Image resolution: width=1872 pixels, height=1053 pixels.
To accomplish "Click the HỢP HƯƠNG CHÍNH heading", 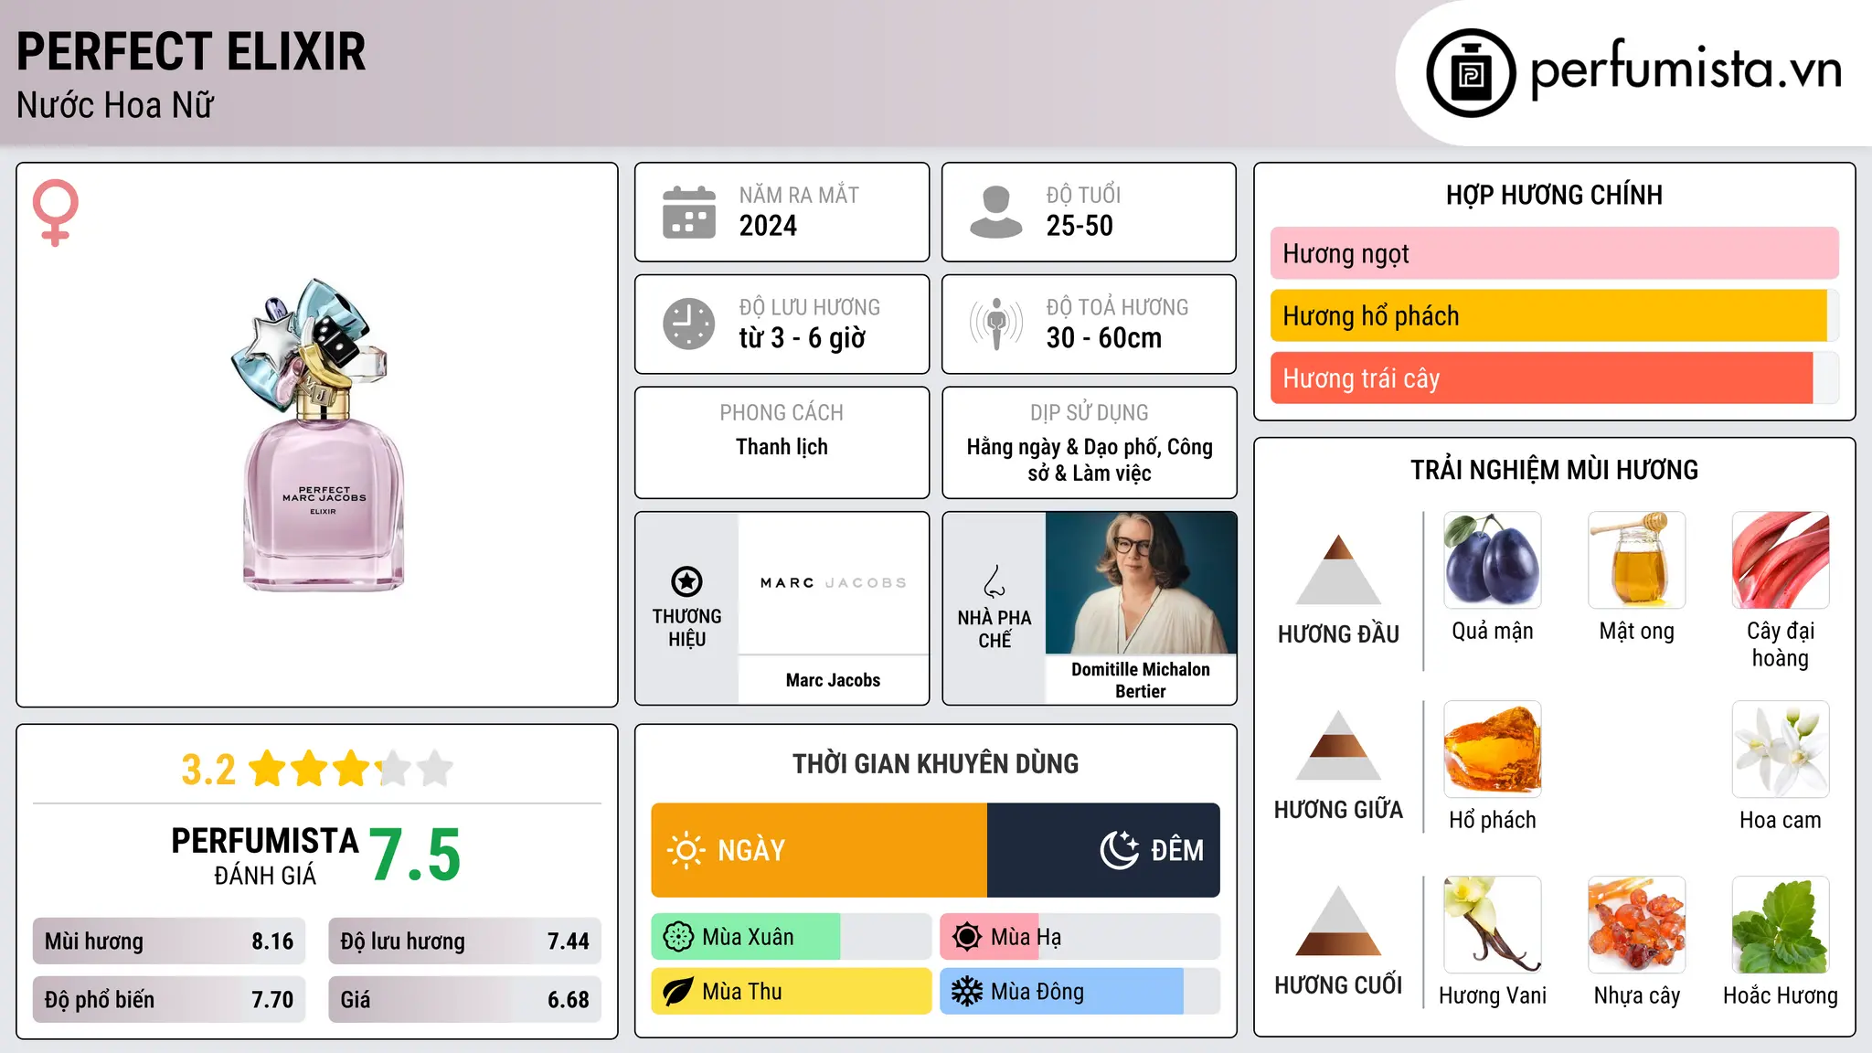I will [x=1555, y=195].
